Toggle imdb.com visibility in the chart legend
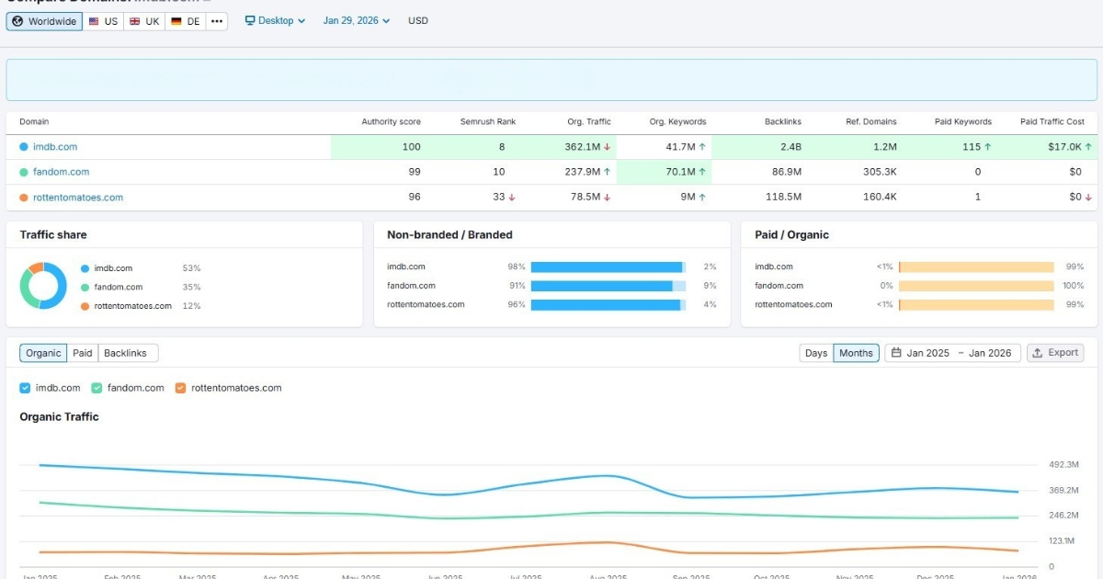Screen dimensions: 1103x579 coord(24,387)
